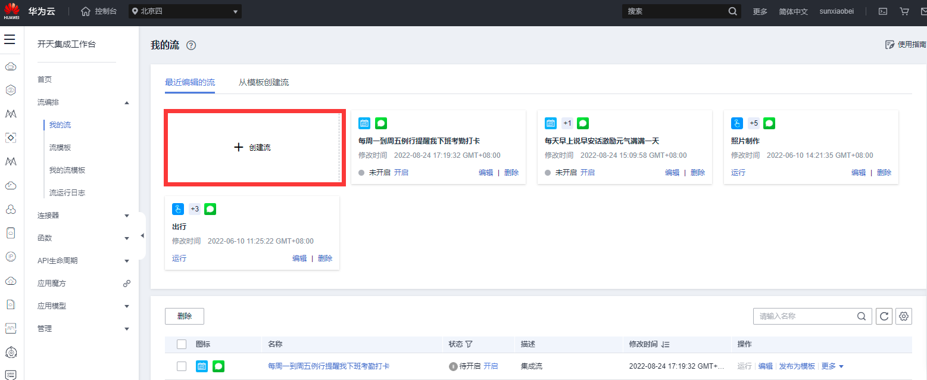Click the Huawei logo
The image size is (927, 380).
tap(11, 11)
